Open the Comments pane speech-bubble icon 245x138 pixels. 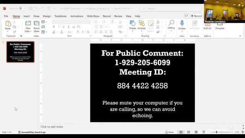coord(186,16)
